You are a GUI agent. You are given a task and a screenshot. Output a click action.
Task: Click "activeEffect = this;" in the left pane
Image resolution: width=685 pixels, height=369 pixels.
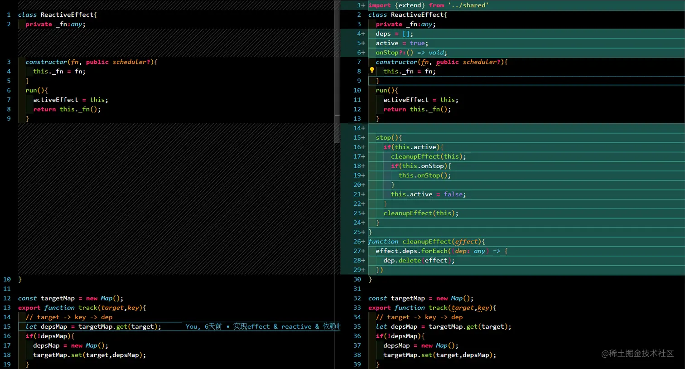(71, 100)
